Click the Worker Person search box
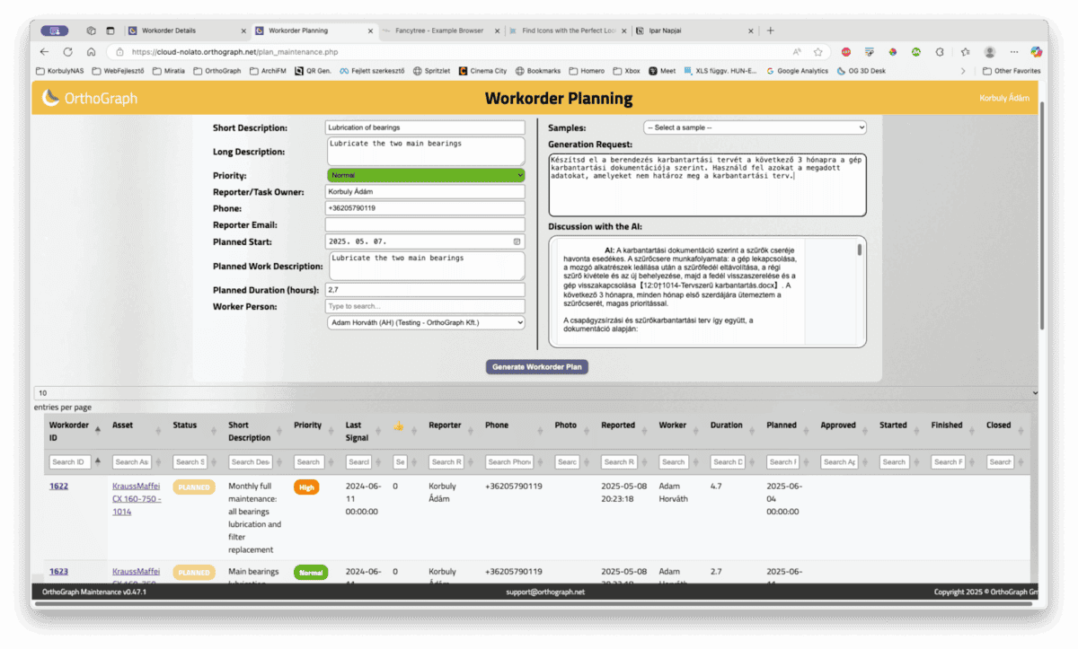 425,307
